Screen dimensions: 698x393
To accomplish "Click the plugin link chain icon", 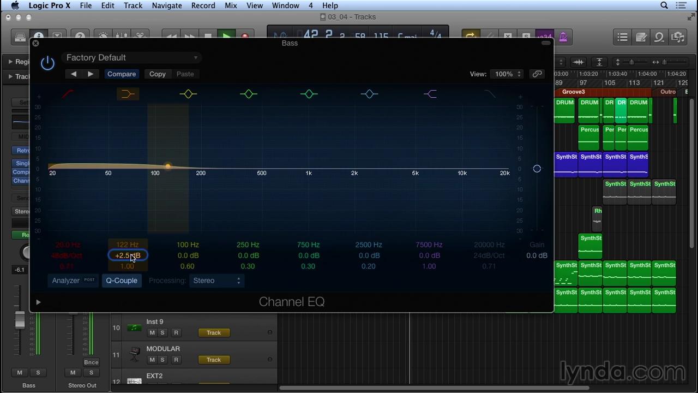I will tap(537, 74).
